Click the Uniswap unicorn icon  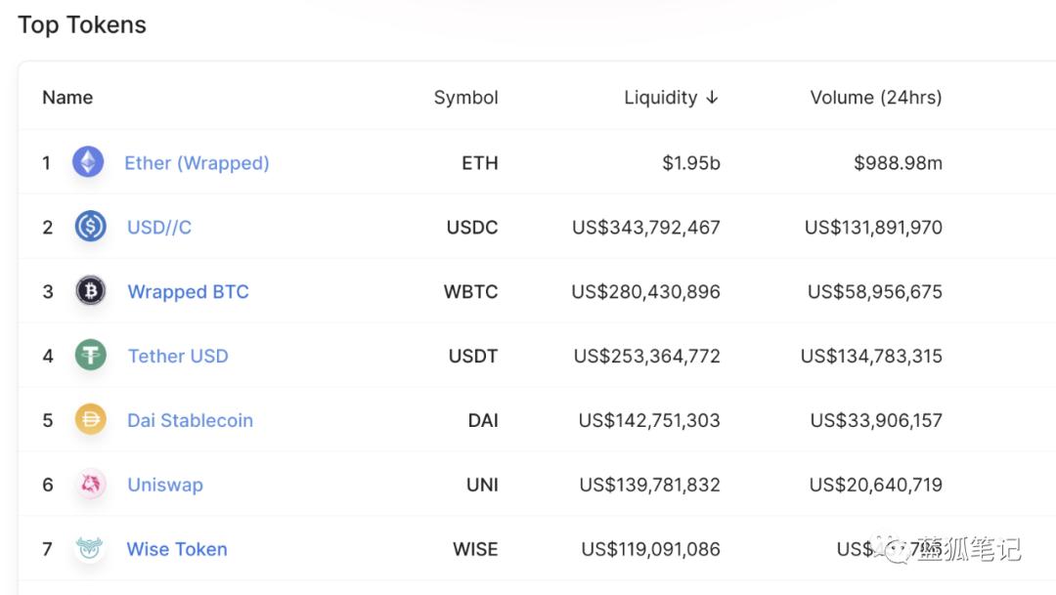coord(90,484)
